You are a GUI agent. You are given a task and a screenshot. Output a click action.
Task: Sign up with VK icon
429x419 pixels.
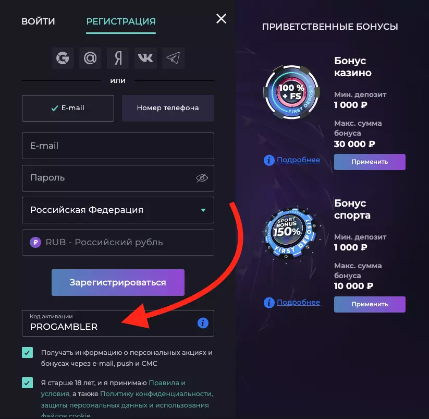pos(145,58)
